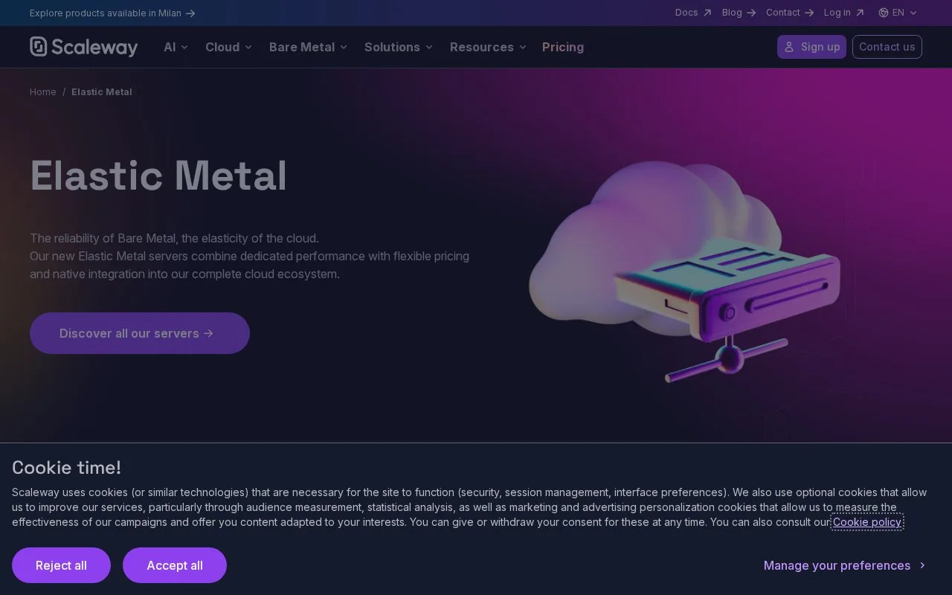This screenshot has height=595, width=952.
Task: Click the external arrow next to Log in
Action: click(x=860, y=13)
